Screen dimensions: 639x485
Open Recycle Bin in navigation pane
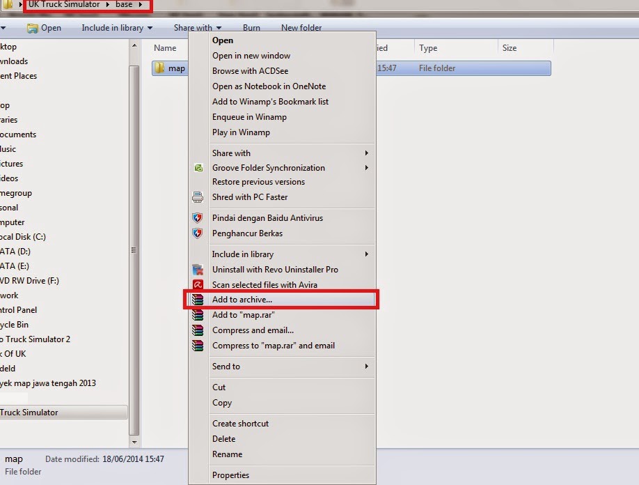tap(14, 325)
